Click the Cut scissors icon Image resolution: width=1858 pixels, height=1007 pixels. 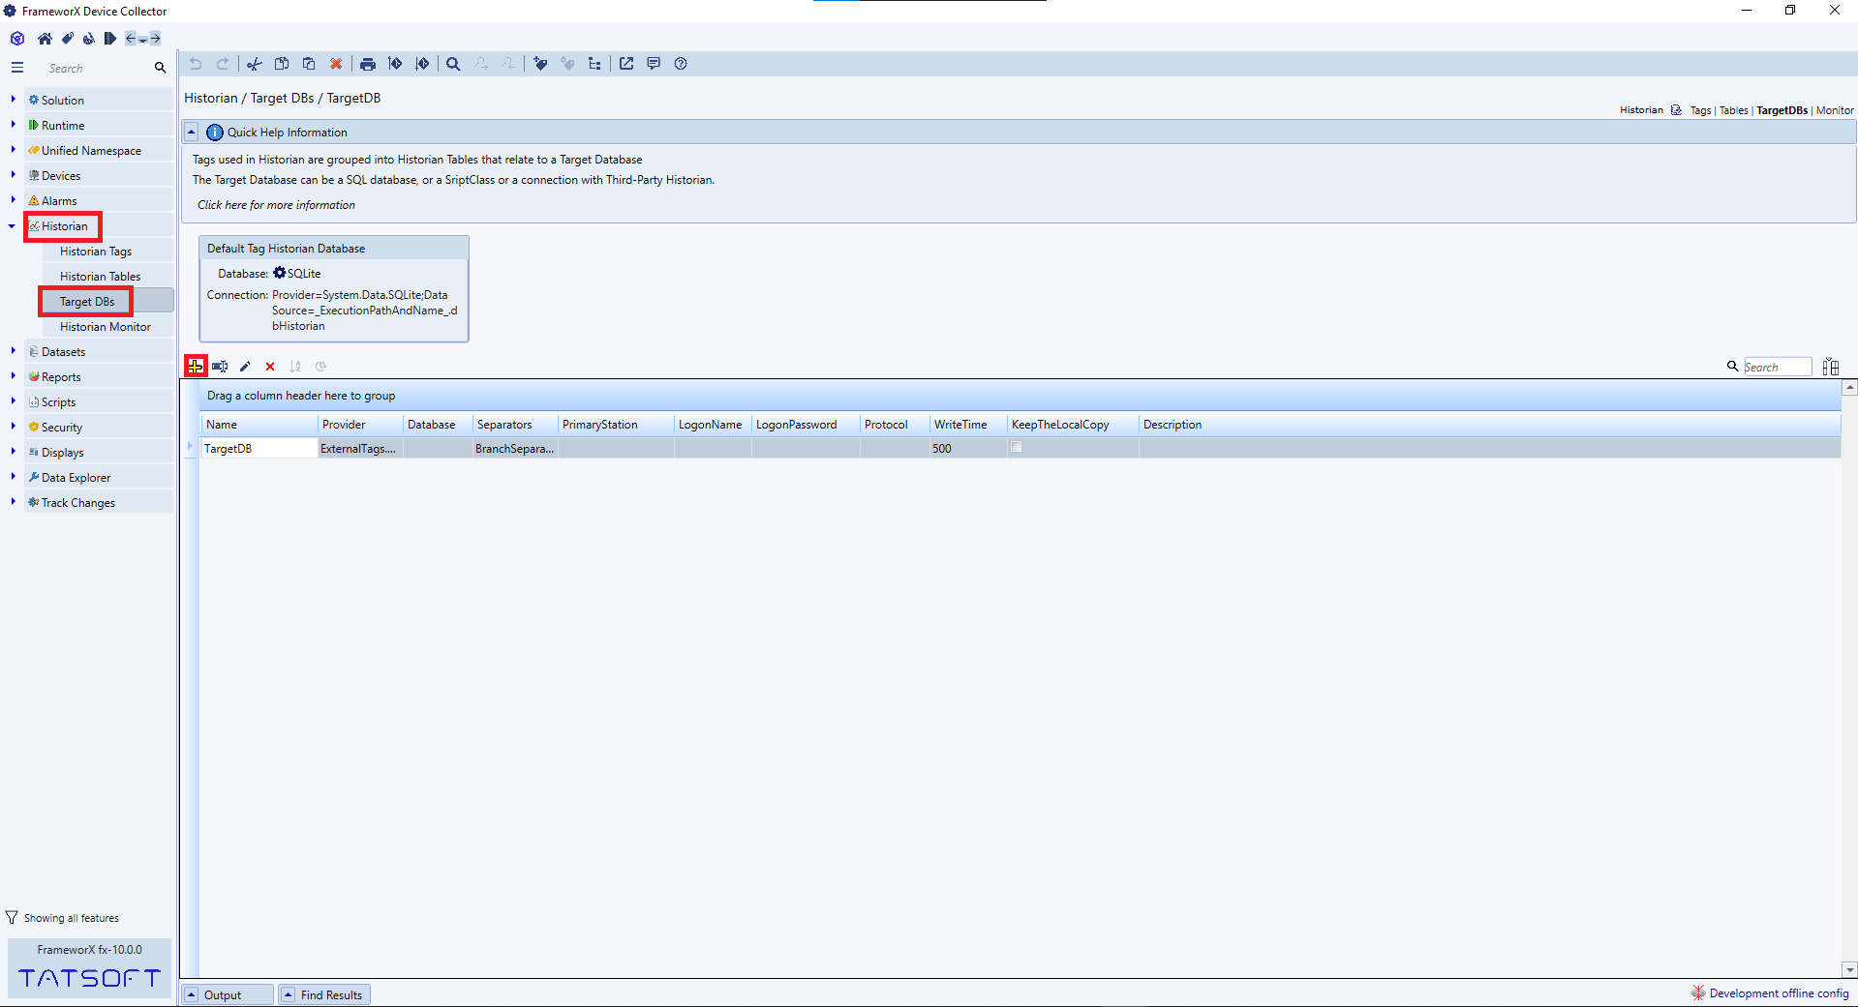[255, 64]
